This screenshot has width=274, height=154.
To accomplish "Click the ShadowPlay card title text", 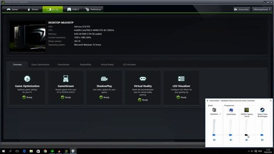I will [104, 86].
